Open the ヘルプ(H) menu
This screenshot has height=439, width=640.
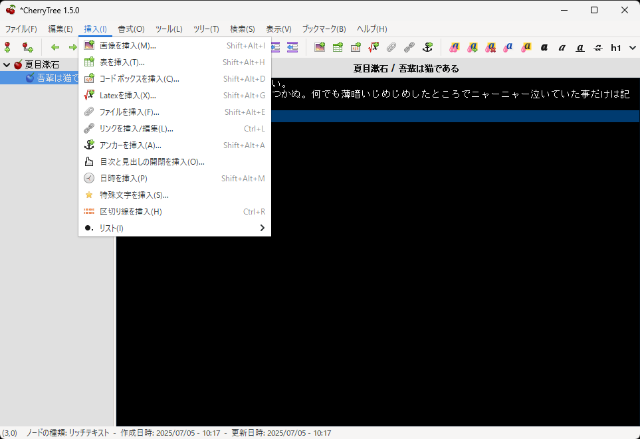point(372,29)
